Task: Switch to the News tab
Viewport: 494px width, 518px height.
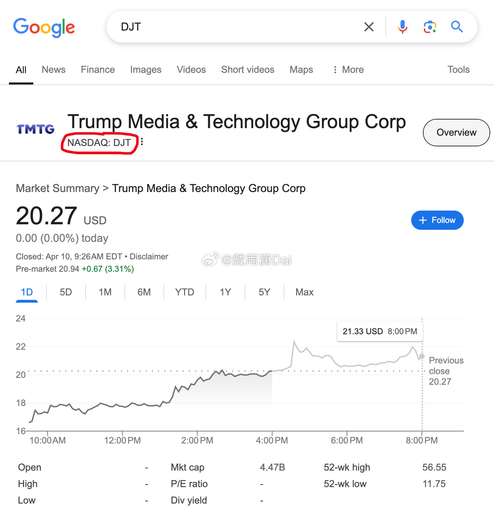Action: [54, 70]
